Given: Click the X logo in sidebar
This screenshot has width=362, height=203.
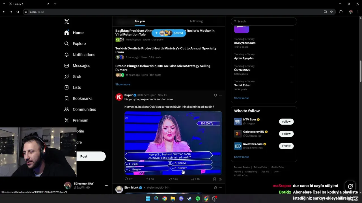Looking at the screenshot, I should point(66,22).
